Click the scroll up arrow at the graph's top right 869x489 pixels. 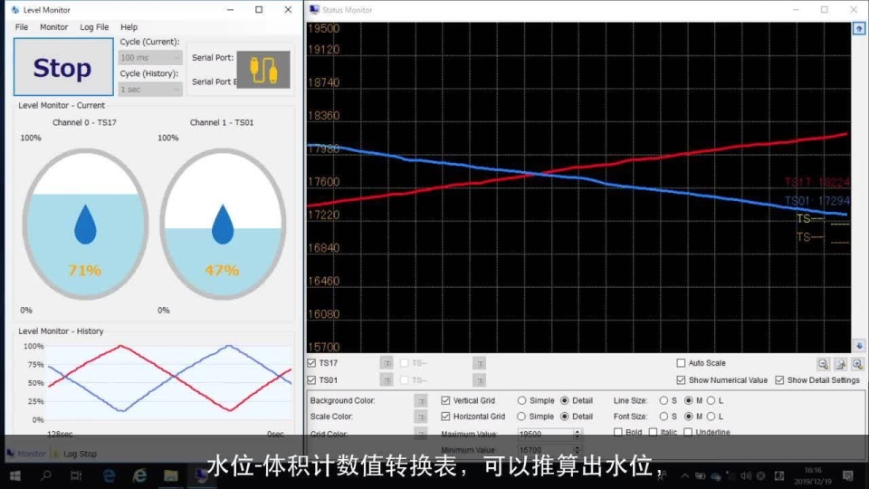click(859, 28)
